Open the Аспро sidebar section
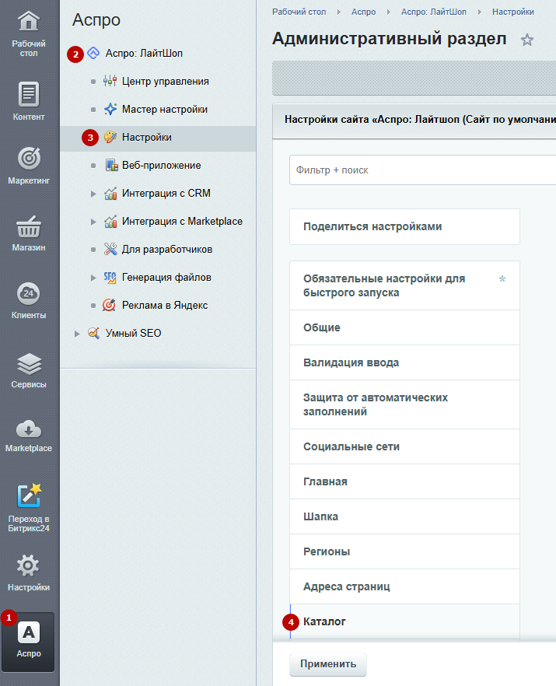556x686 pixels. (x=29, y=642)
